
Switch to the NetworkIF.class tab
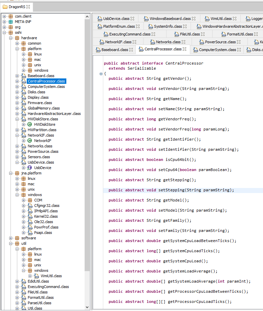(118, 42)
